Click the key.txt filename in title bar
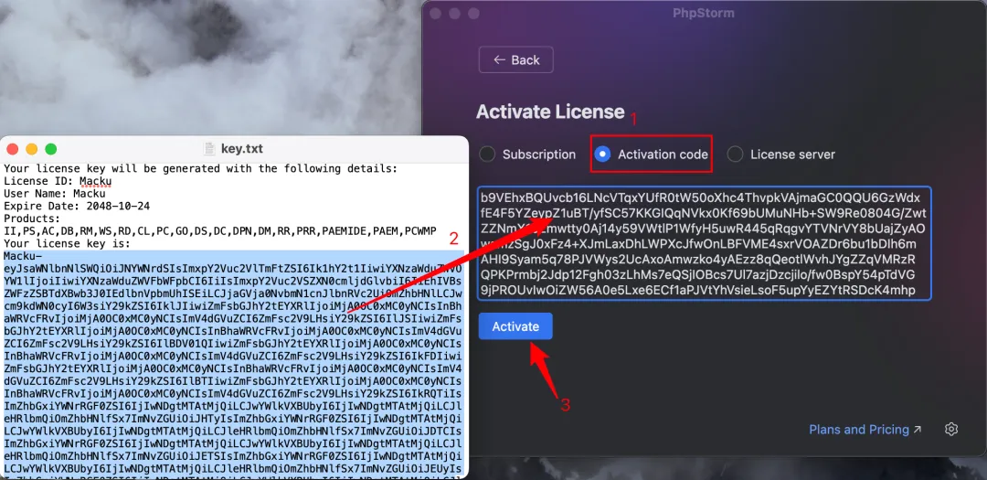This screenshot has width=987, height=480. [x=241, y=149]
